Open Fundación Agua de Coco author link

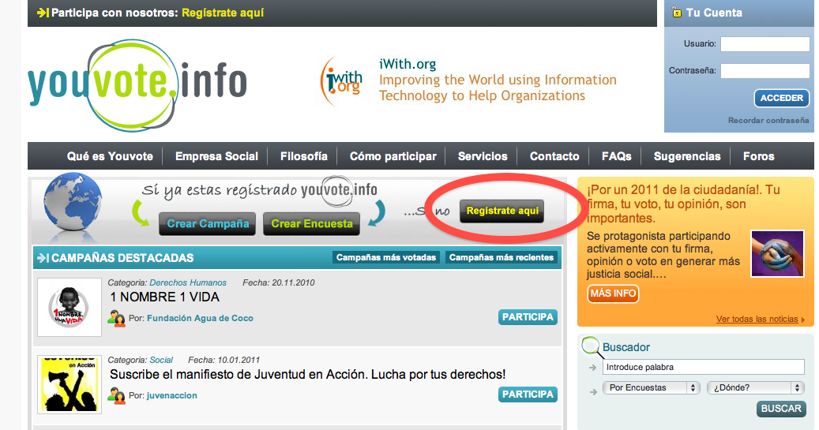[200, 318]
